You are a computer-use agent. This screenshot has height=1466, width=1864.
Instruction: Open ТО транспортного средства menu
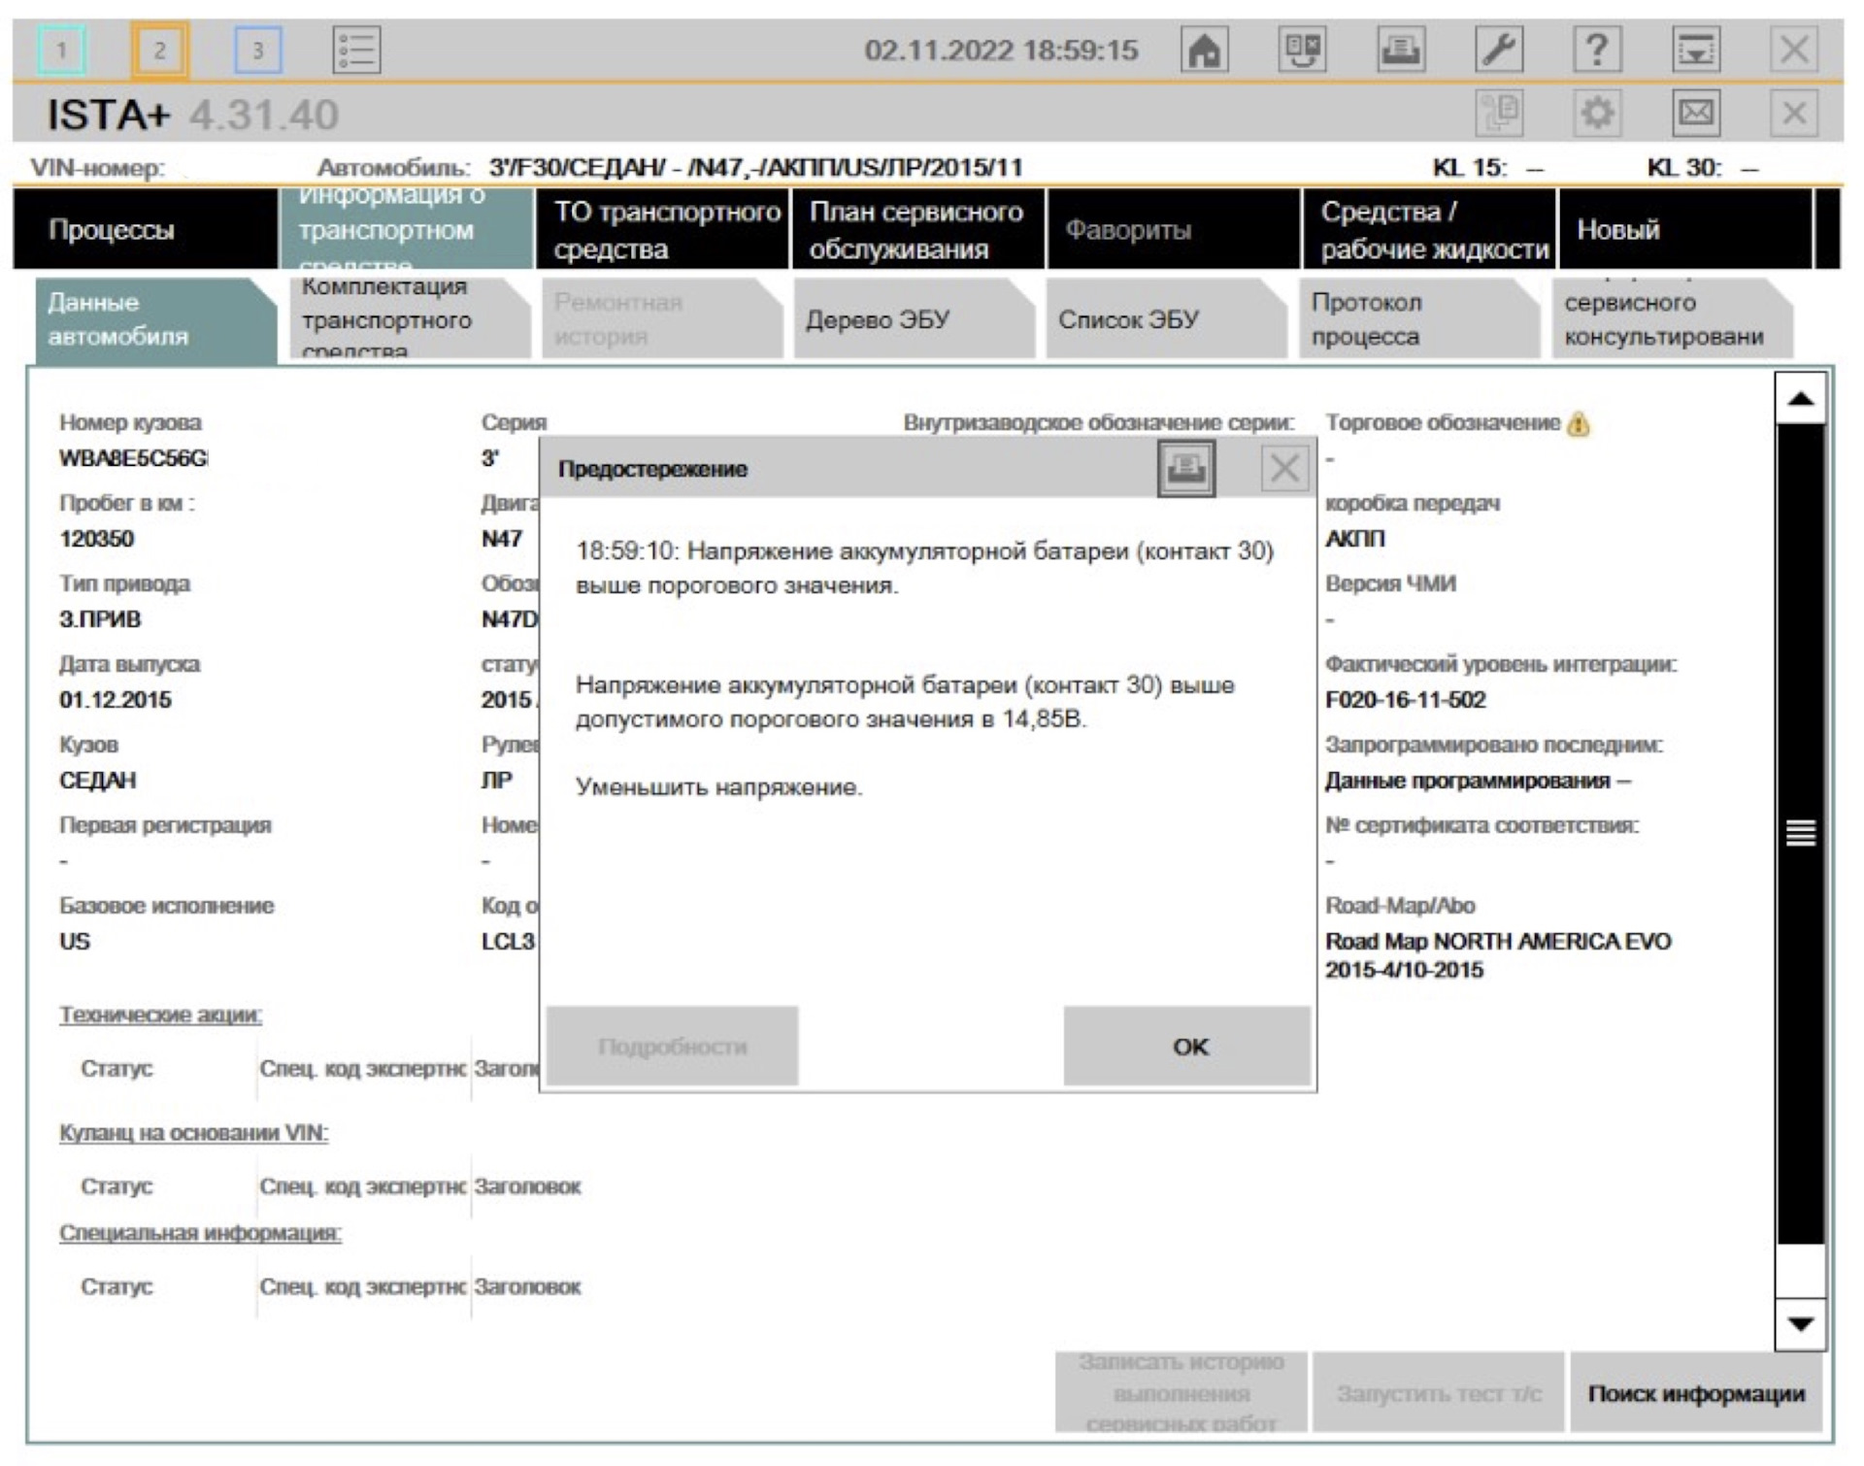[663, 229]
